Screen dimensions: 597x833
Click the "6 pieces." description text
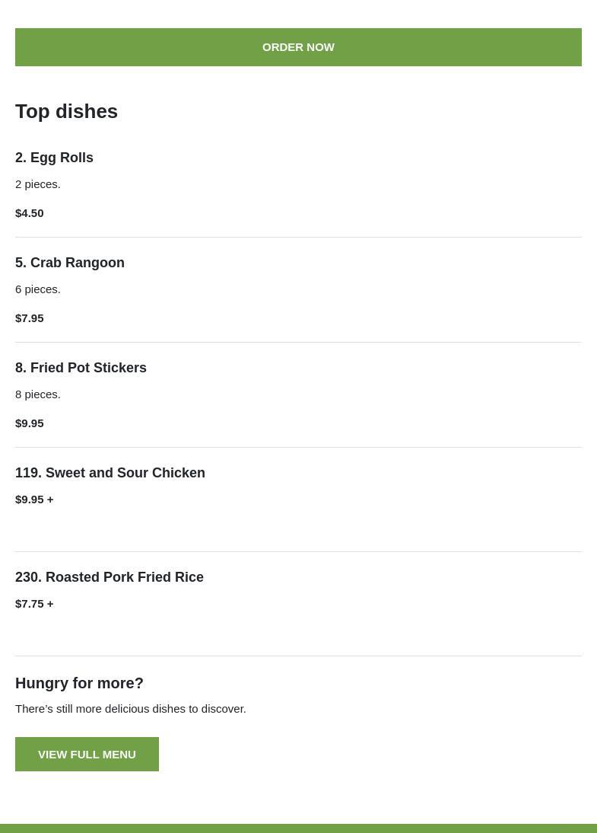click(x=38, y=289)
